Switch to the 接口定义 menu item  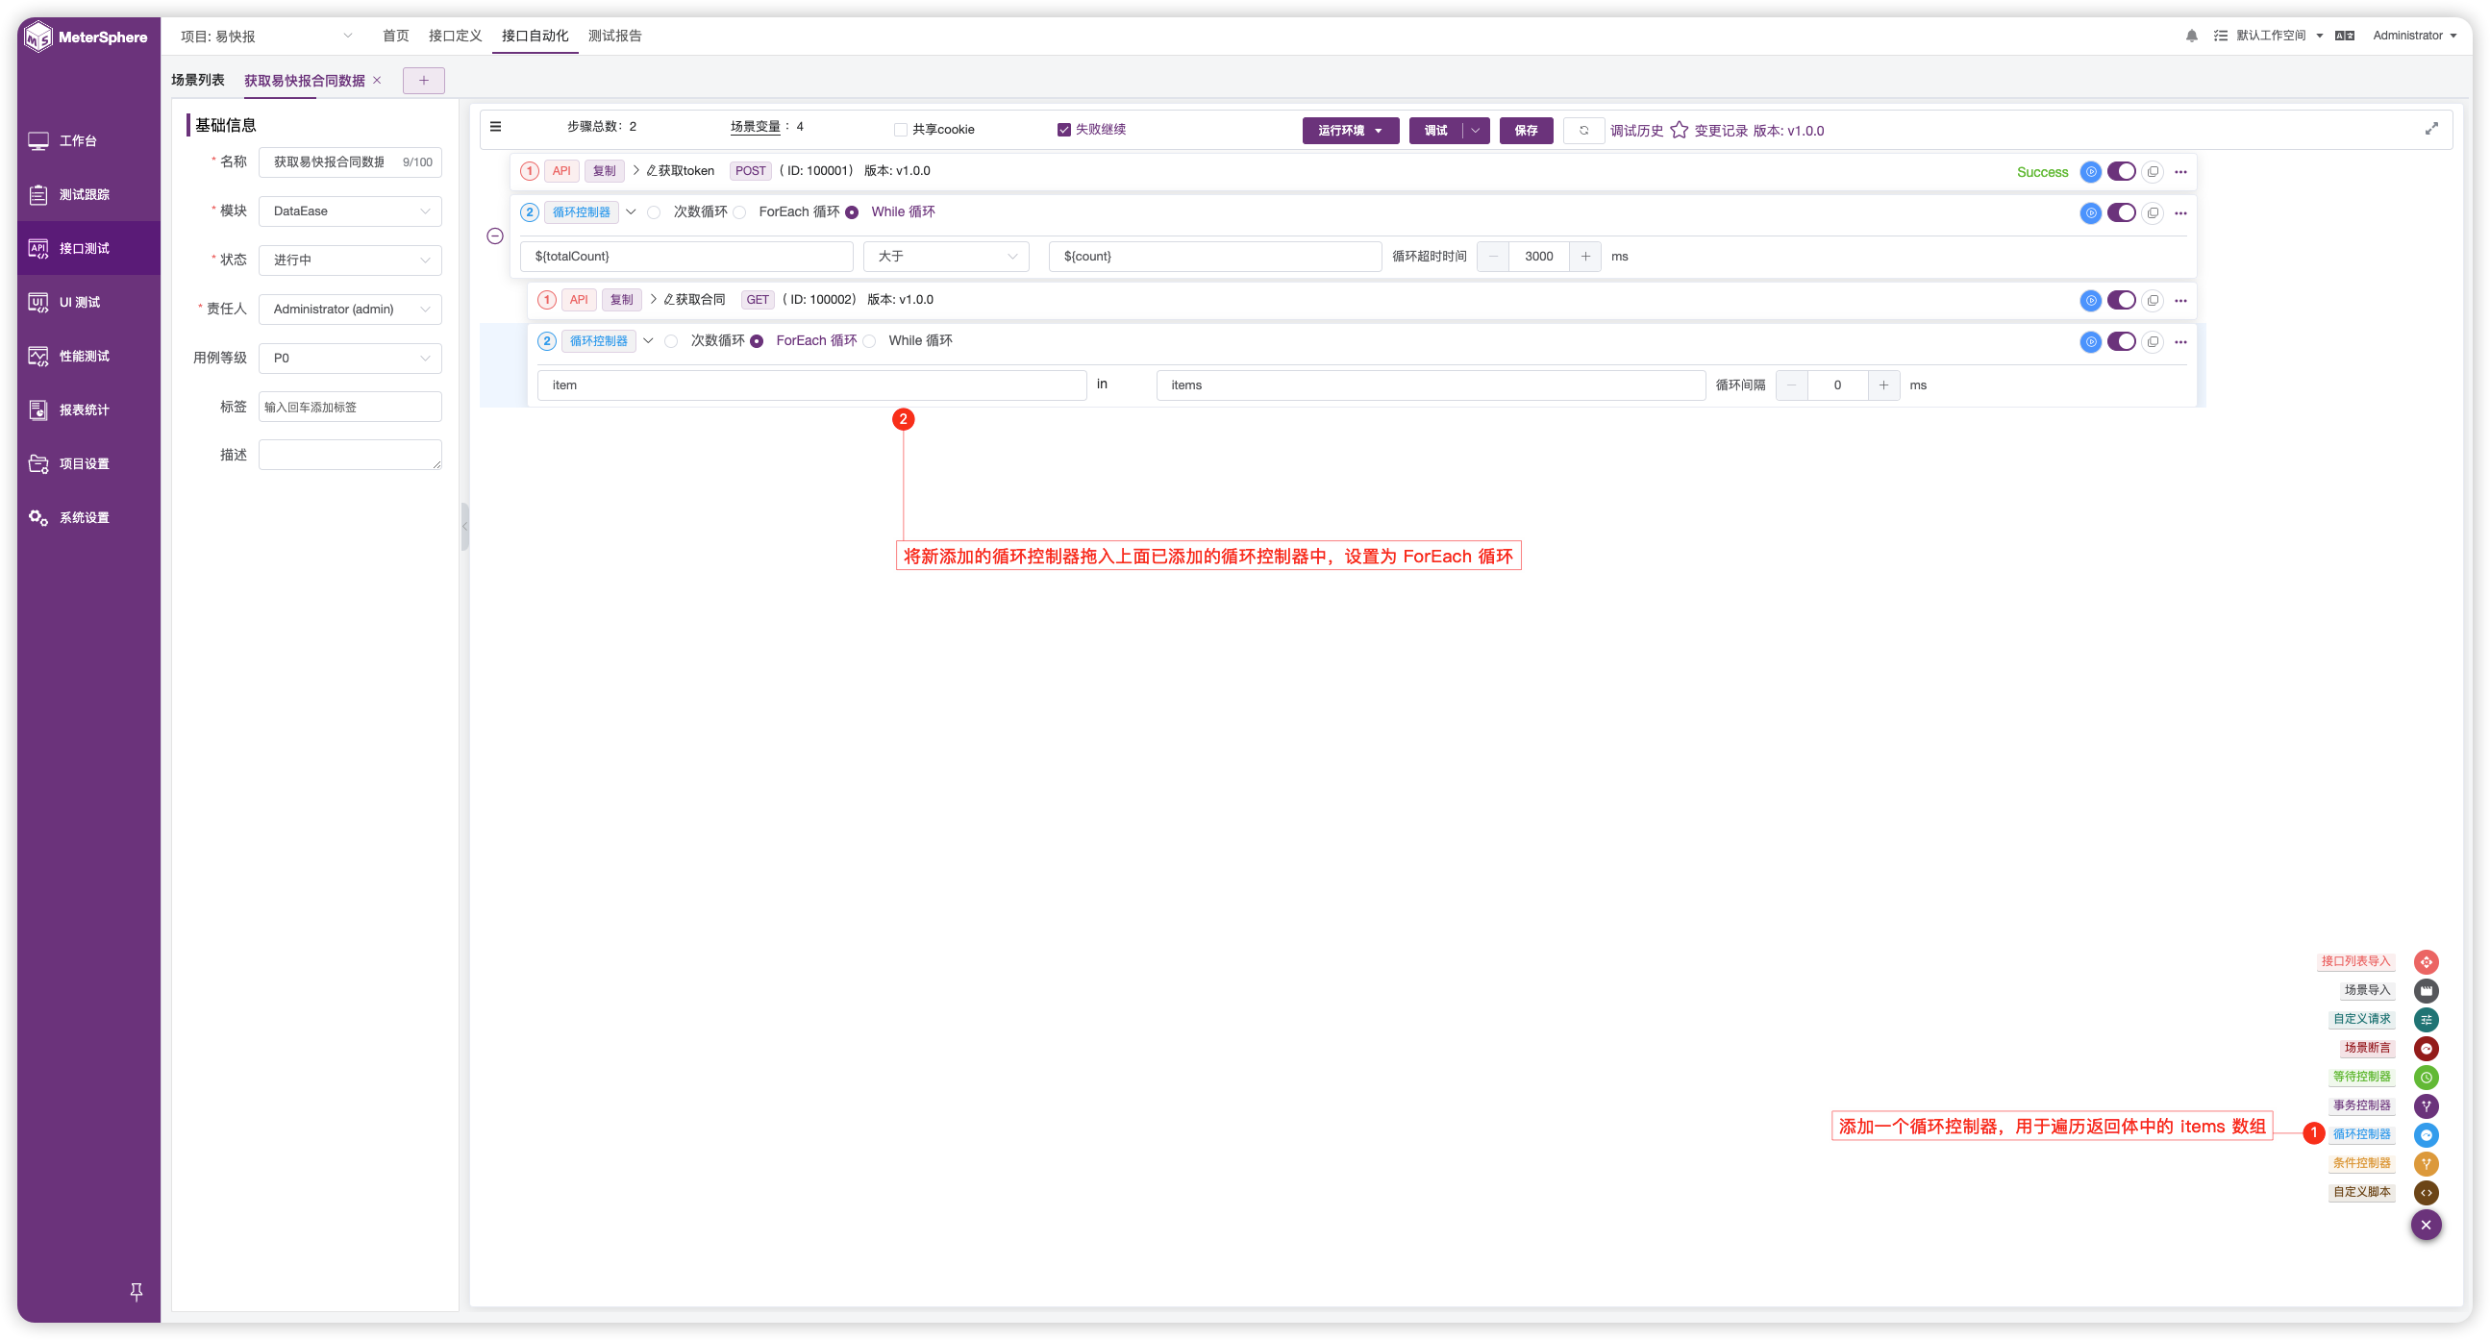coord(455,36)
